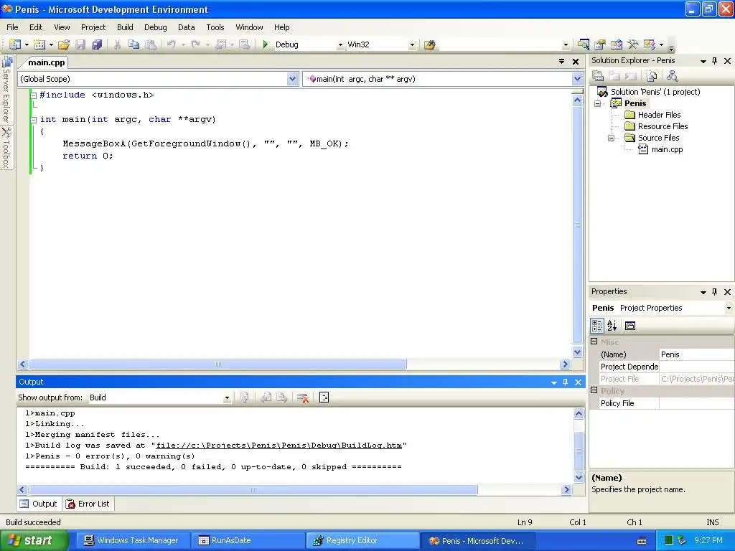The height and width of the screenshot is (551, 735).
Task: Open Solution Explorer via toolbar icon
Action: pos(584,44)
